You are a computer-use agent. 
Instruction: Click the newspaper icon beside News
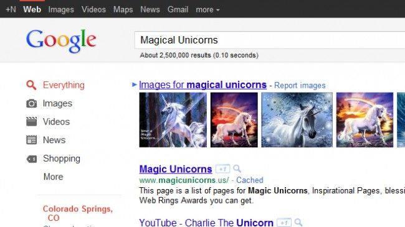point(32,140)
